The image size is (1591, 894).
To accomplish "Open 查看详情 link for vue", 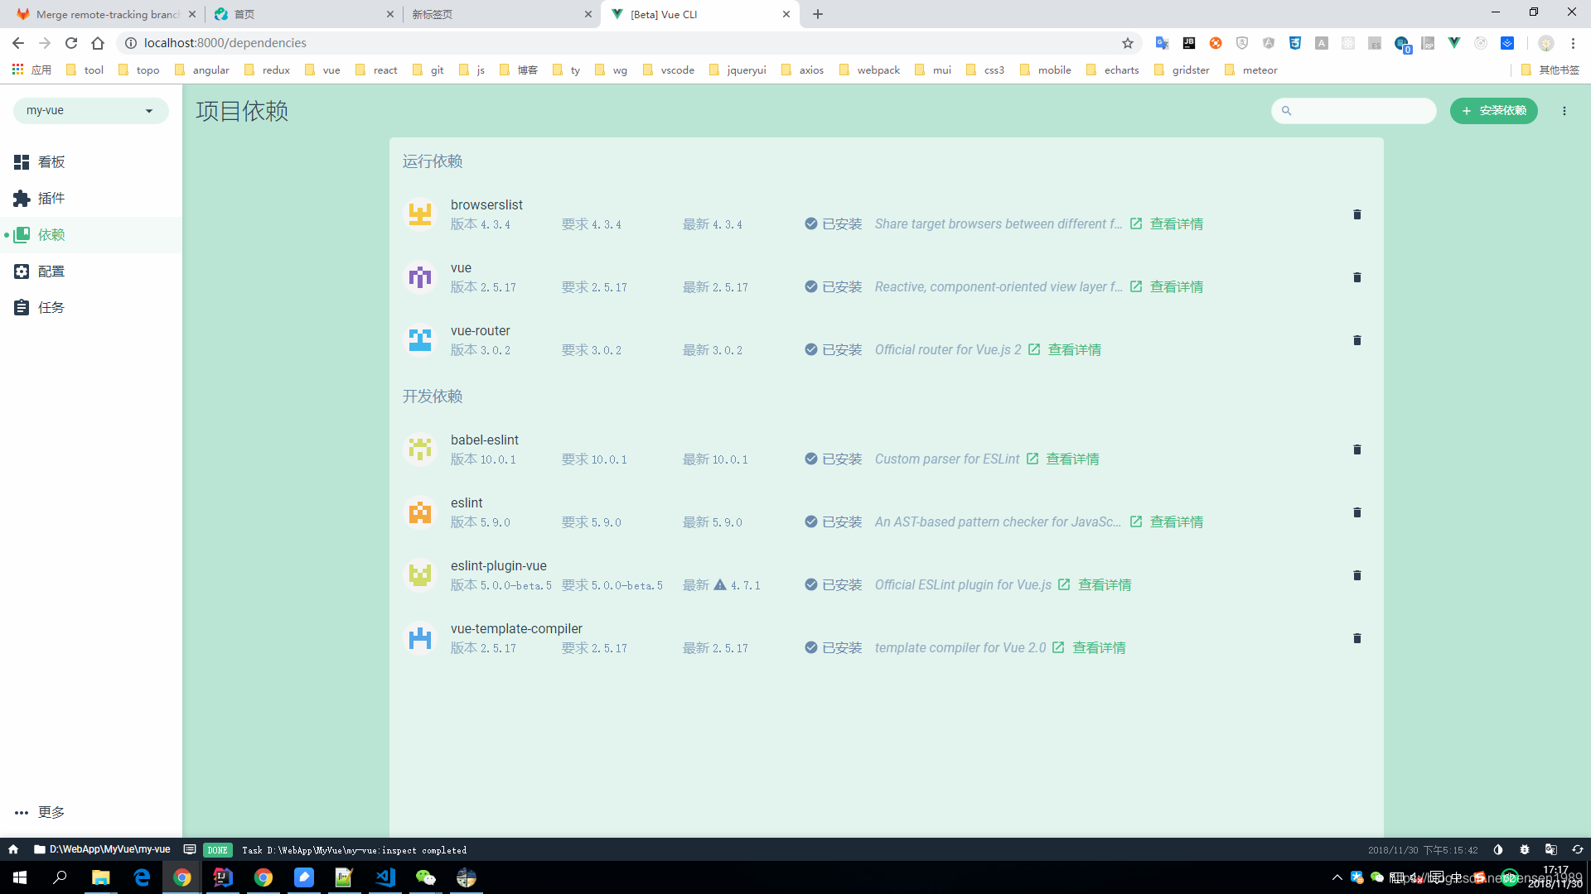I will pyautogui.click(x=1167, y=287).
